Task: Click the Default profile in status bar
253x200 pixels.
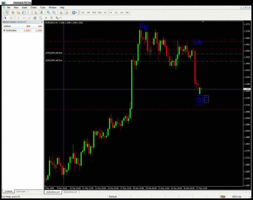Action: 113,197
